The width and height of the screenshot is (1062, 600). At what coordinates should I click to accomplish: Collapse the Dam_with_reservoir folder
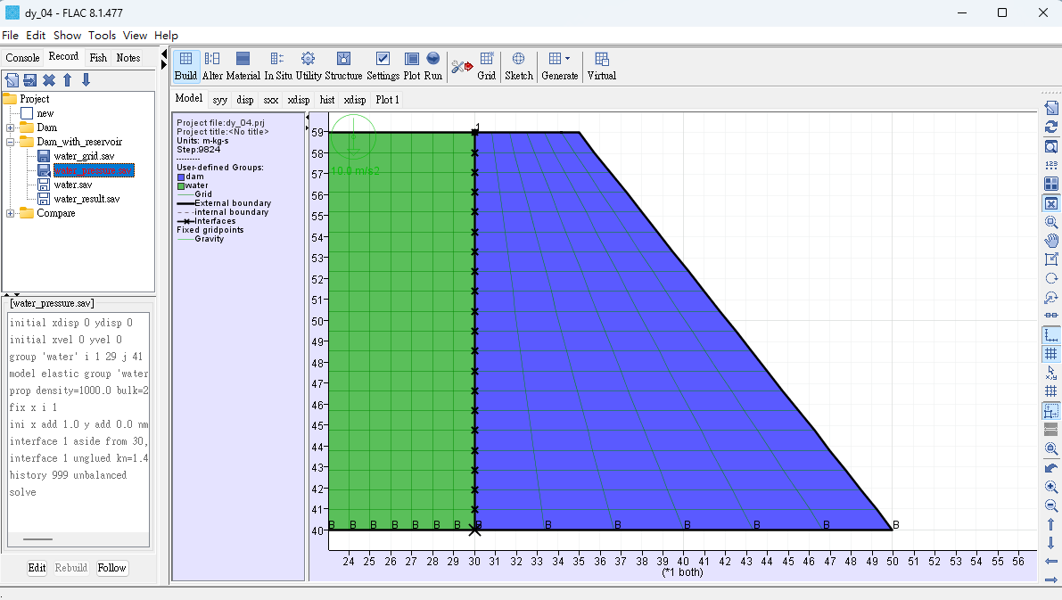pos(10,142)
